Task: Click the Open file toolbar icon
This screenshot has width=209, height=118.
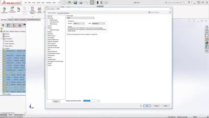Action: tap(70, 3)
